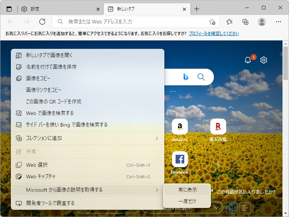Open the new tab page settings gear

(x=264, y=60)
